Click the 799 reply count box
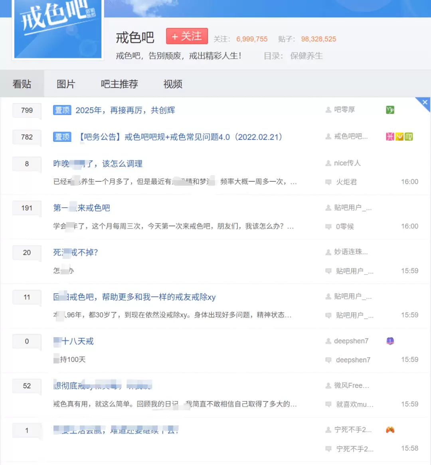The height and width of the screenshot is (465, 431). point(26,110)
